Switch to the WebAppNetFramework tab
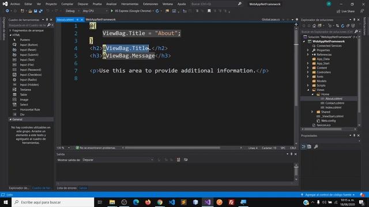This screenshot has height=207, width=369. [100, 20]
